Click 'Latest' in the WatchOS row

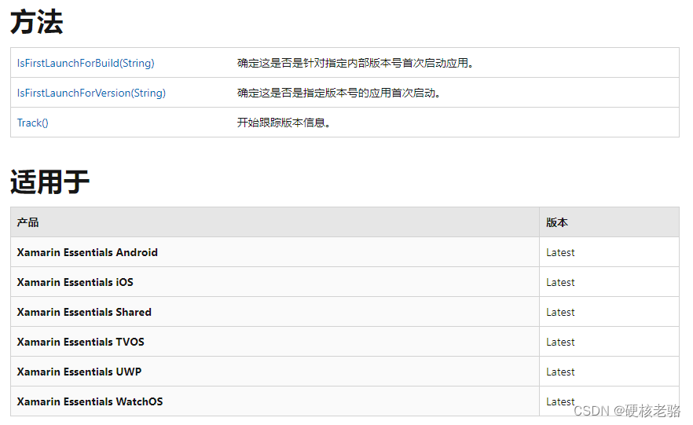(560, 401)
